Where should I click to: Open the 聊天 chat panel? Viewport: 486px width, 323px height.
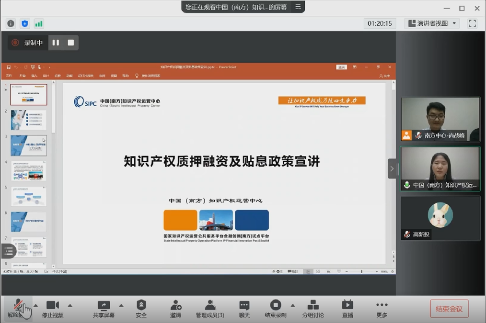click(x=244, y=309)
